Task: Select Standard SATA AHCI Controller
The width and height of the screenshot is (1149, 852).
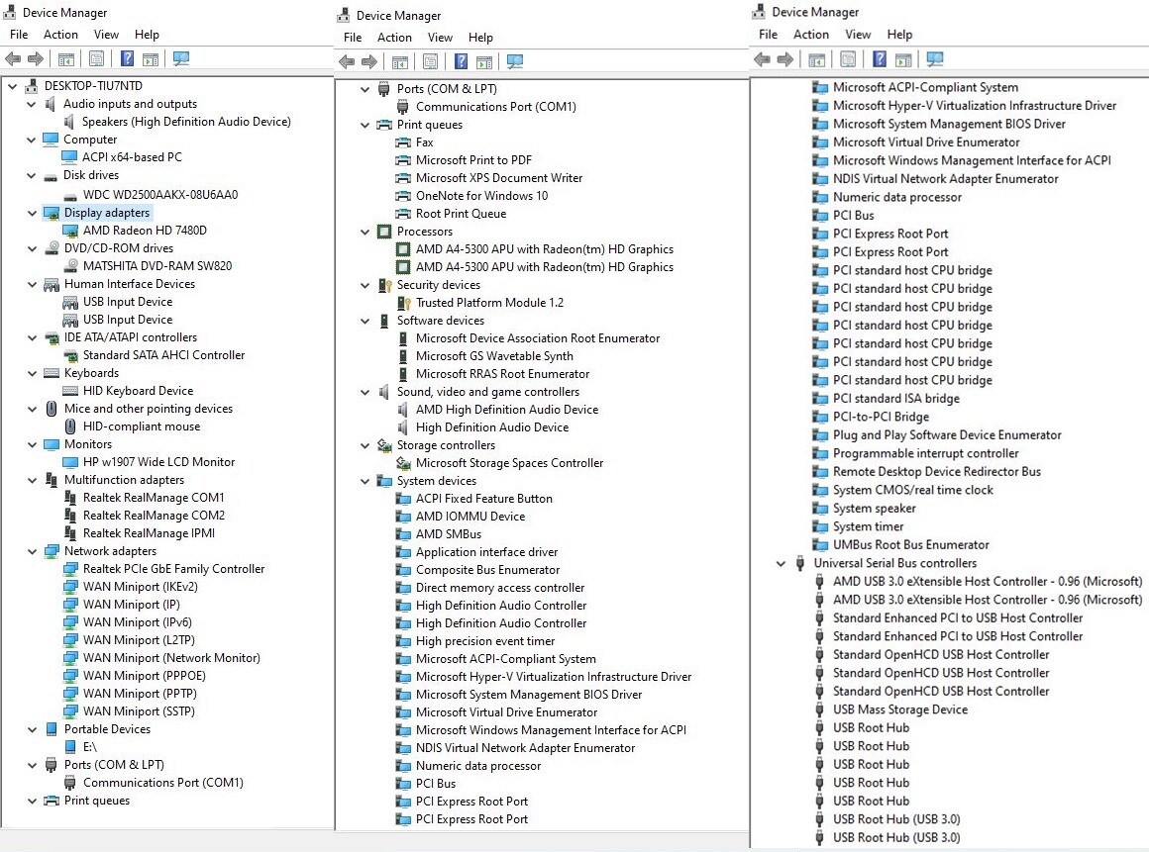Action: click(x=164, y=355)
